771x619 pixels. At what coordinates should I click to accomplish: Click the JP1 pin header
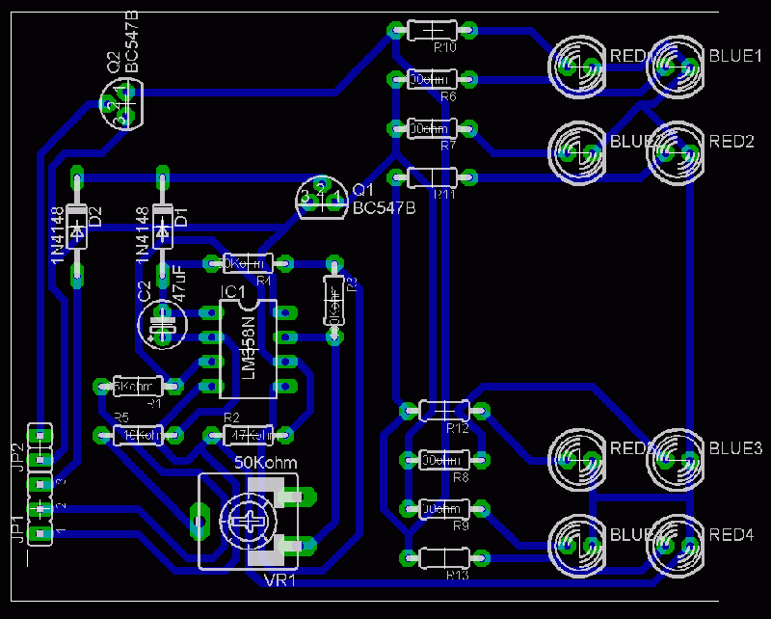(x=40, y=521)
